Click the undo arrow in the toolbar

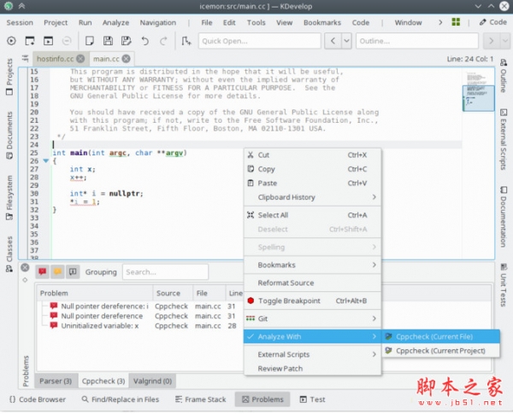145,40
